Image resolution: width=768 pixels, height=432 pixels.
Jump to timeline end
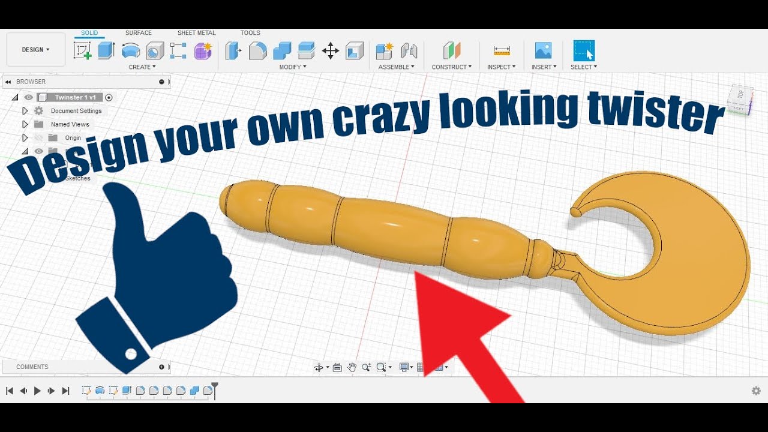pyautogui.click(x=66, y=391)
